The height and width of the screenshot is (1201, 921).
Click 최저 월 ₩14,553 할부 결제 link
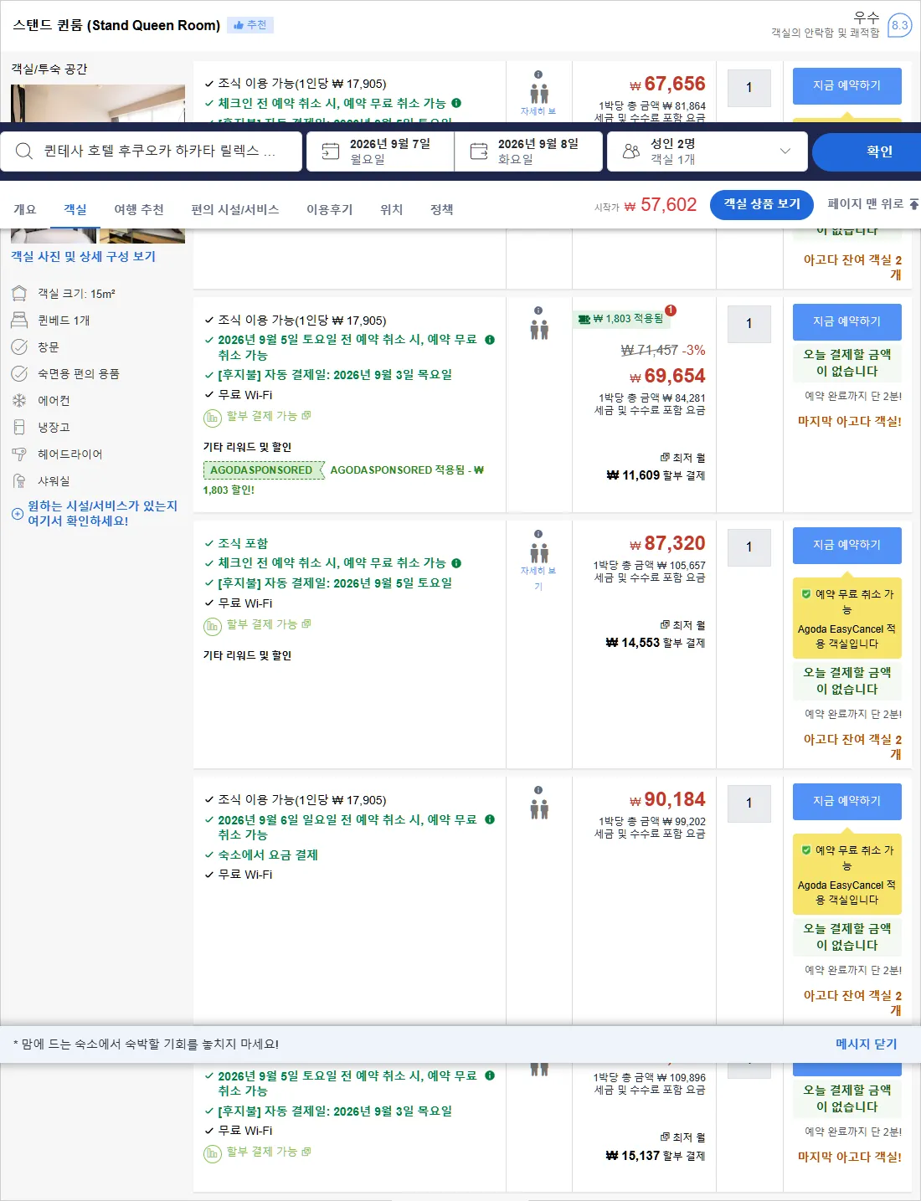pyautogui.click(x=656, y=634)
